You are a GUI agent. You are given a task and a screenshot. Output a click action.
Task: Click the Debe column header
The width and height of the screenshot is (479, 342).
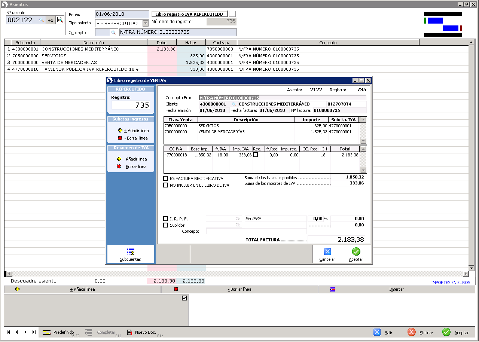[162, 43]
